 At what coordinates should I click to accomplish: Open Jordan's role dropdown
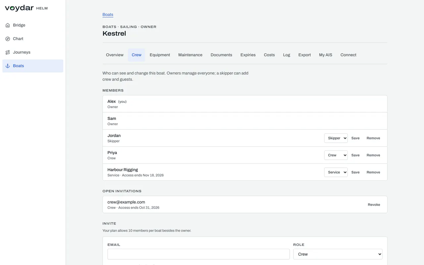(x=336, y=138)
